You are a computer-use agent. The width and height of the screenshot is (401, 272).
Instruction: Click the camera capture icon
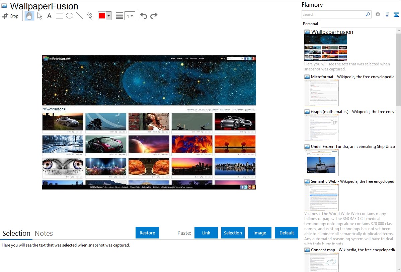click(378, 14)
